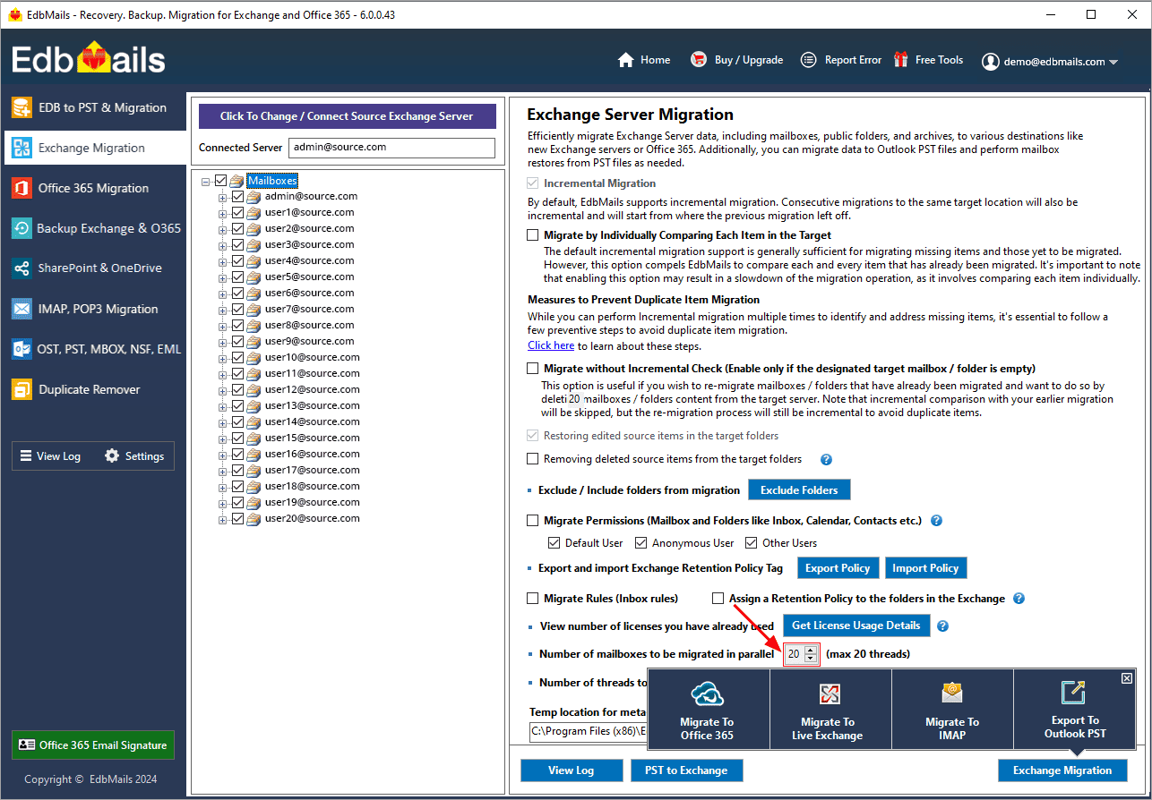
Task: Open IMAP, POP3 Migration section
Action: [93, 309]
